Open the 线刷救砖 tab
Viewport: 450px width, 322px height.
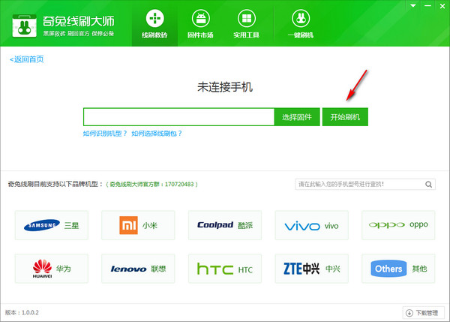pyautogui.click(x=154, y=23)
